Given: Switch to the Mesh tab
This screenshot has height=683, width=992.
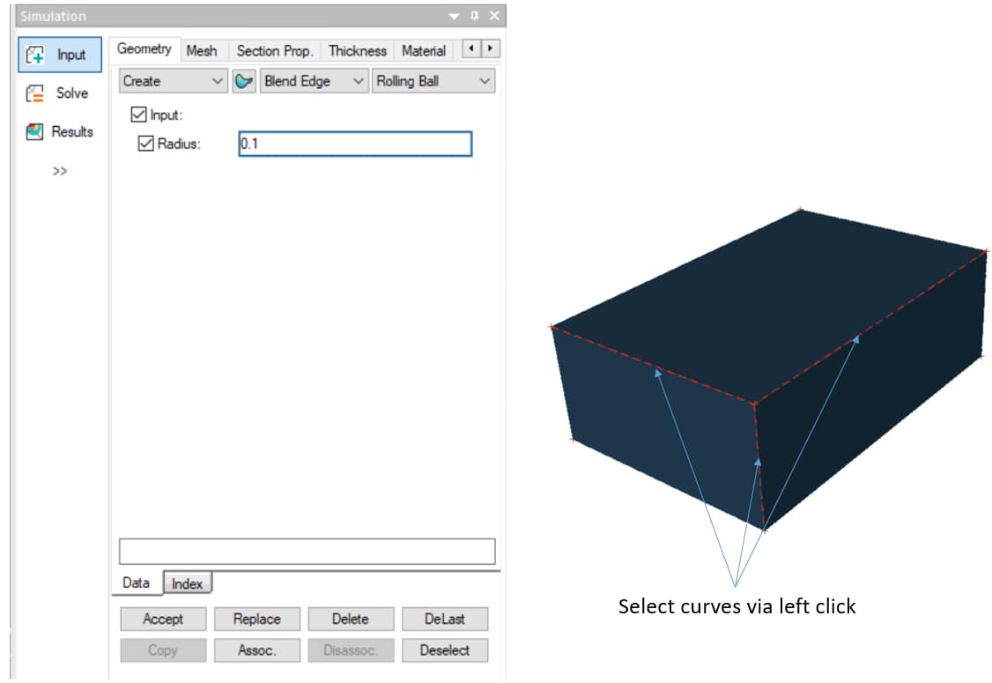Looking at the screenshot, I should (x=202, y=50).
